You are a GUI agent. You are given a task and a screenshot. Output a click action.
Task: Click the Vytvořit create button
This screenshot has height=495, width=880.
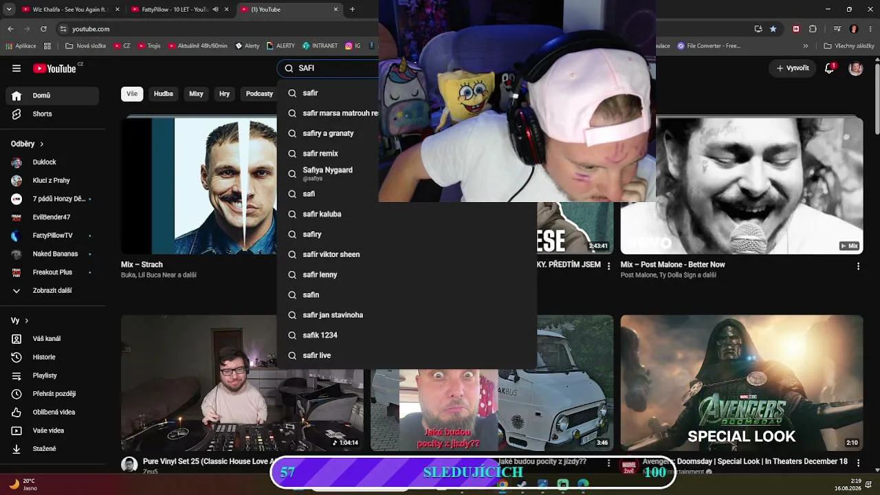coord(793,68)
